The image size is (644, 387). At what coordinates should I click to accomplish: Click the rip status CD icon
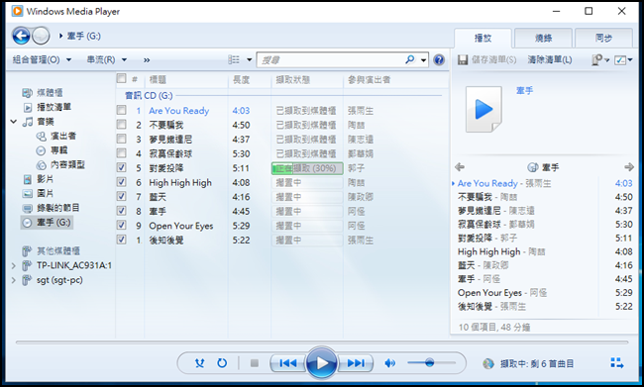click(487, 363)
